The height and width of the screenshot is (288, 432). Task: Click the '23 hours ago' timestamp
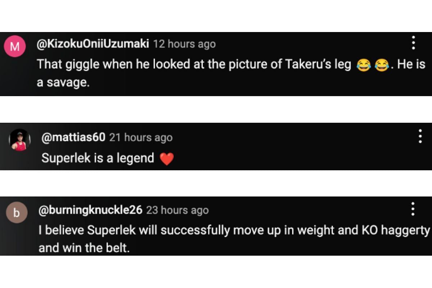click(x=177, y=210)
